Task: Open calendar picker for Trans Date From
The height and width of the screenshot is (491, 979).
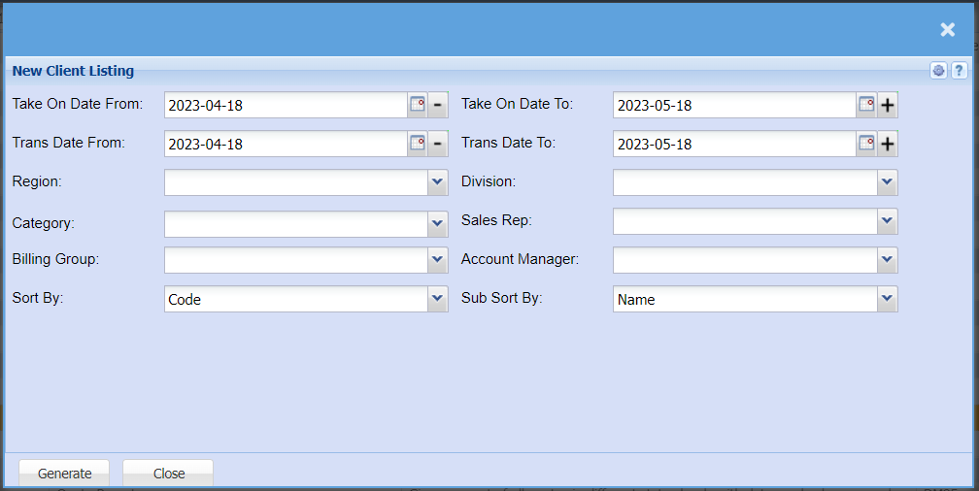Action: coord(418,144)
